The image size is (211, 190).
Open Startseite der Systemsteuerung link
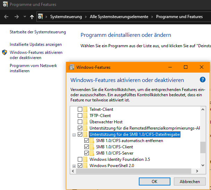click(38, 32)
